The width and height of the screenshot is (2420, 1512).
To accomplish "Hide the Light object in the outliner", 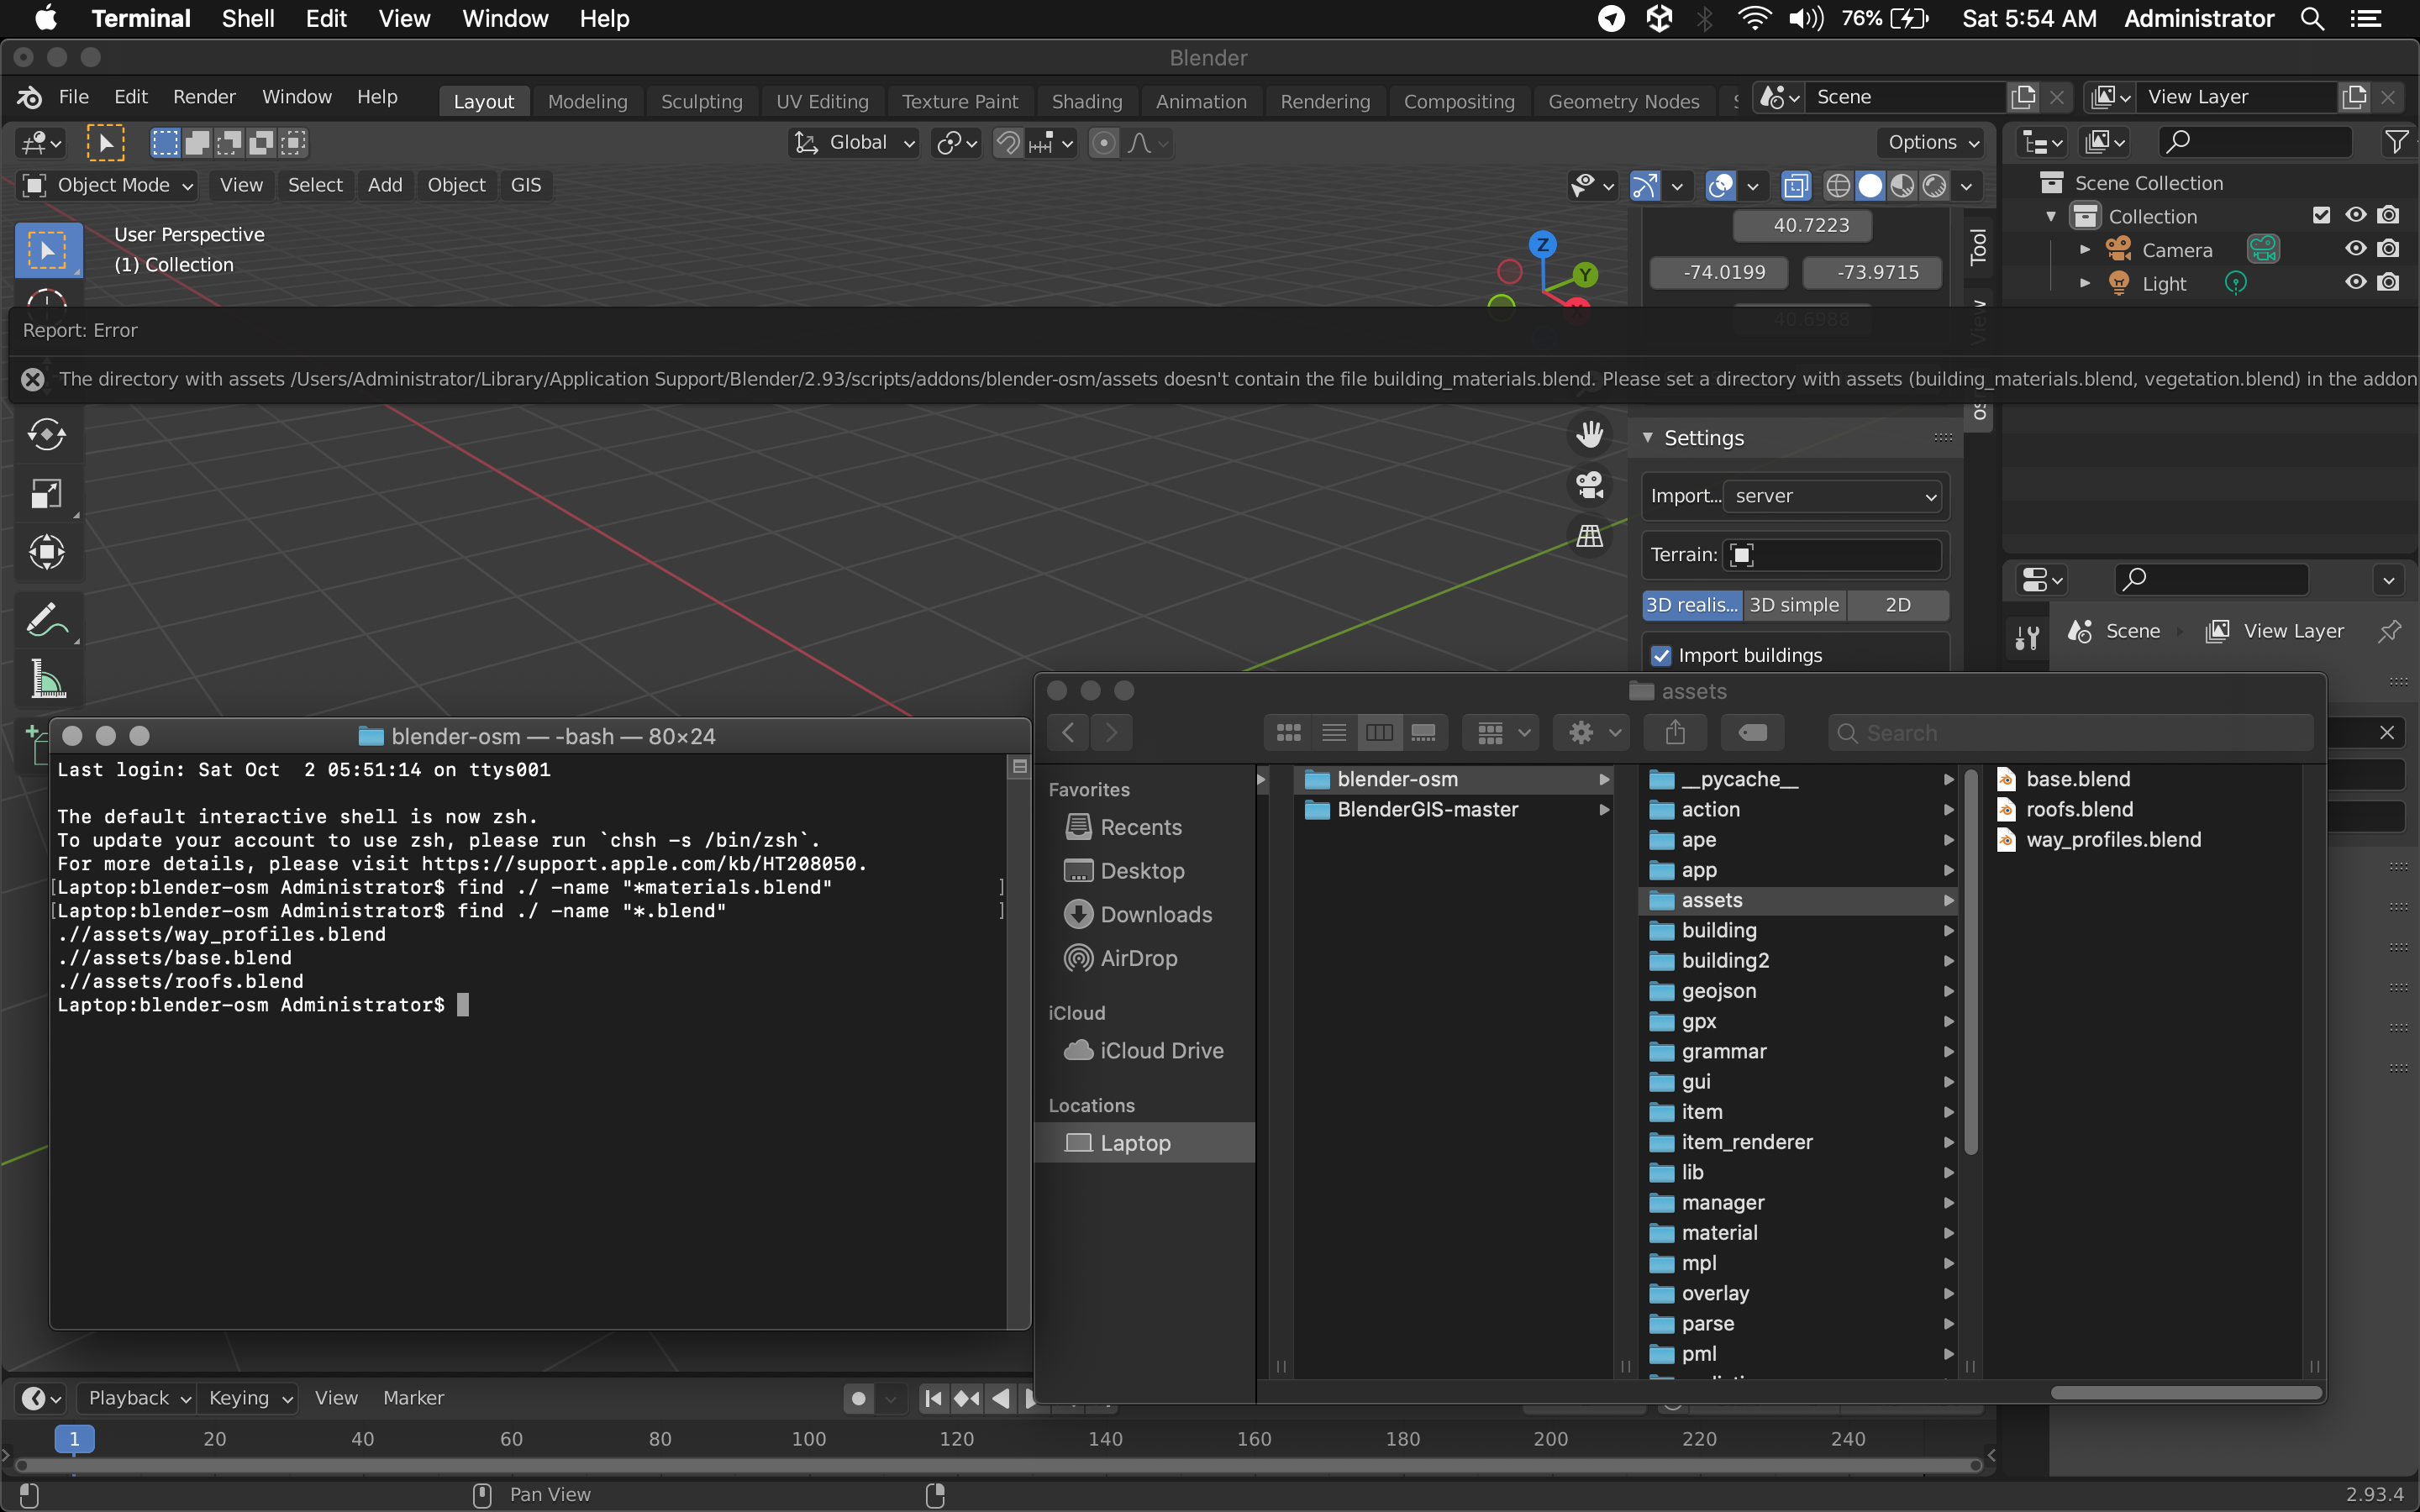I will coord(2355,283).
